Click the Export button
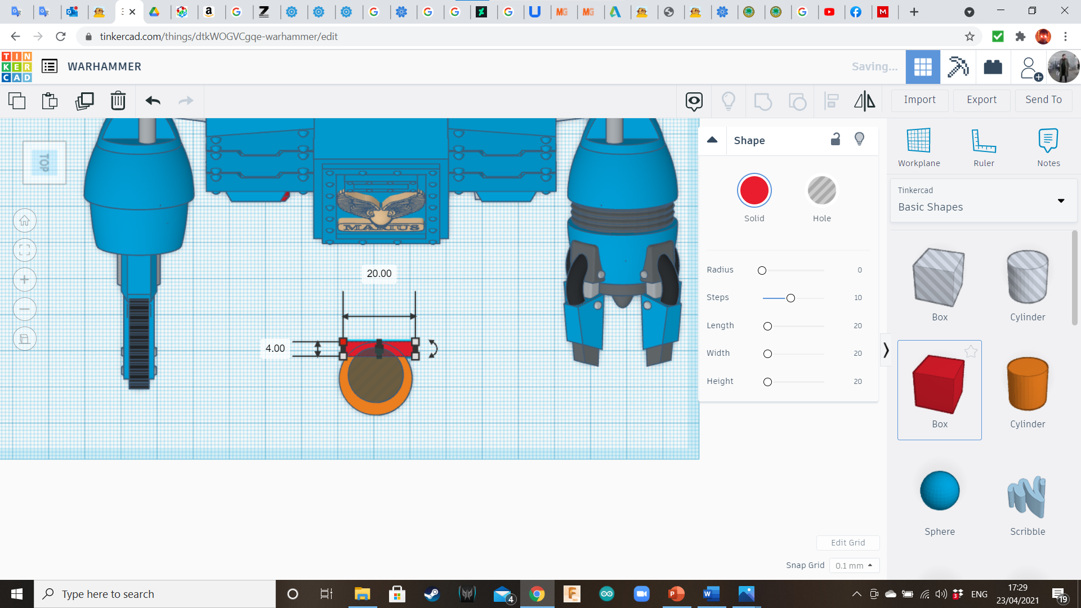 [981, 100]
